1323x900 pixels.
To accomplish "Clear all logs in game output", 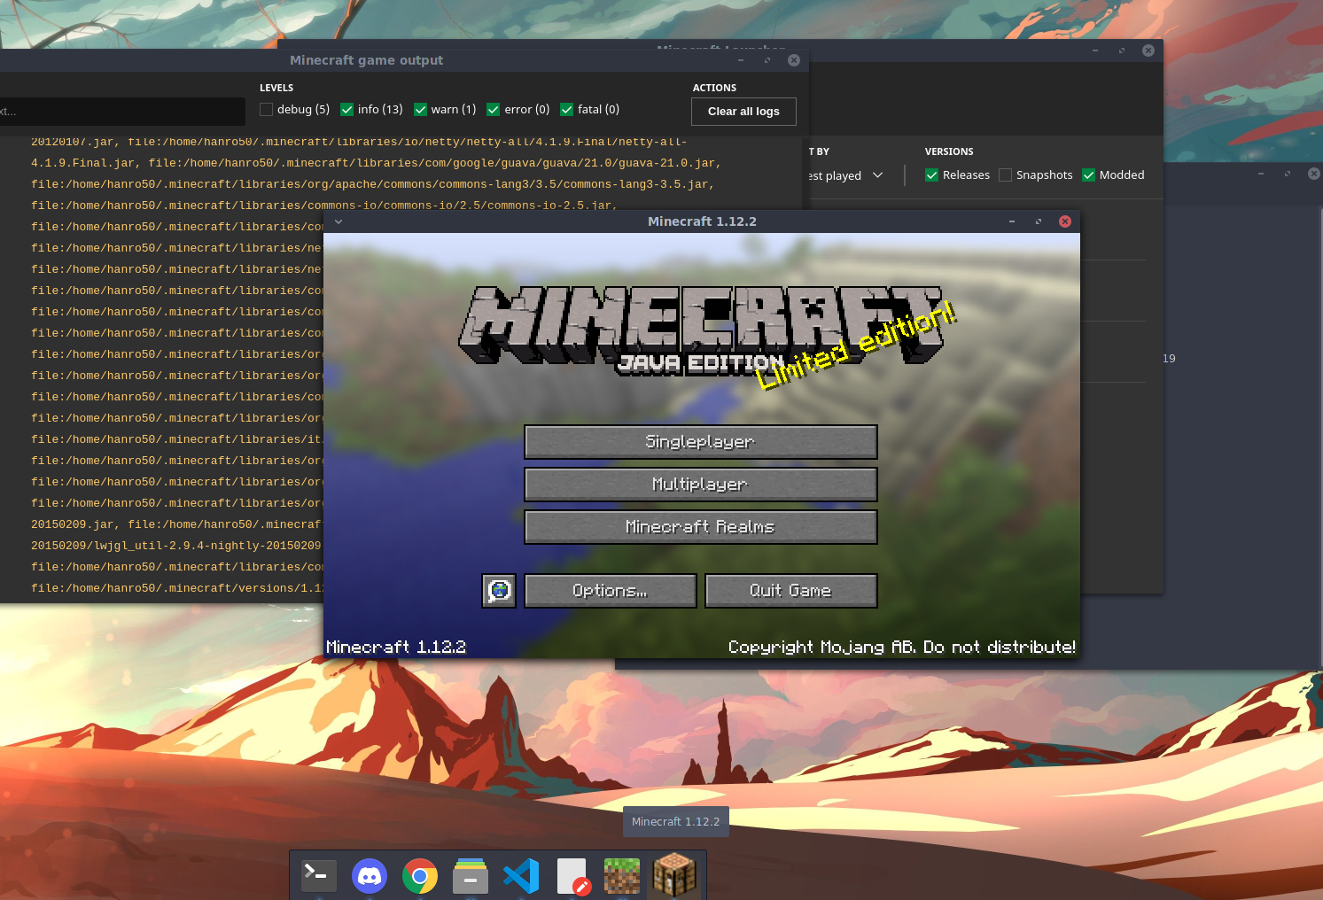I will 743,112.
